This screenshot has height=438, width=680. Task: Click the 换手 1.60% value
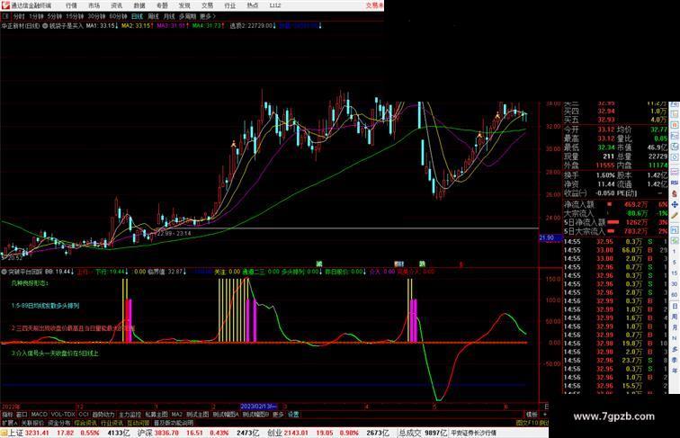coord(605,175)
